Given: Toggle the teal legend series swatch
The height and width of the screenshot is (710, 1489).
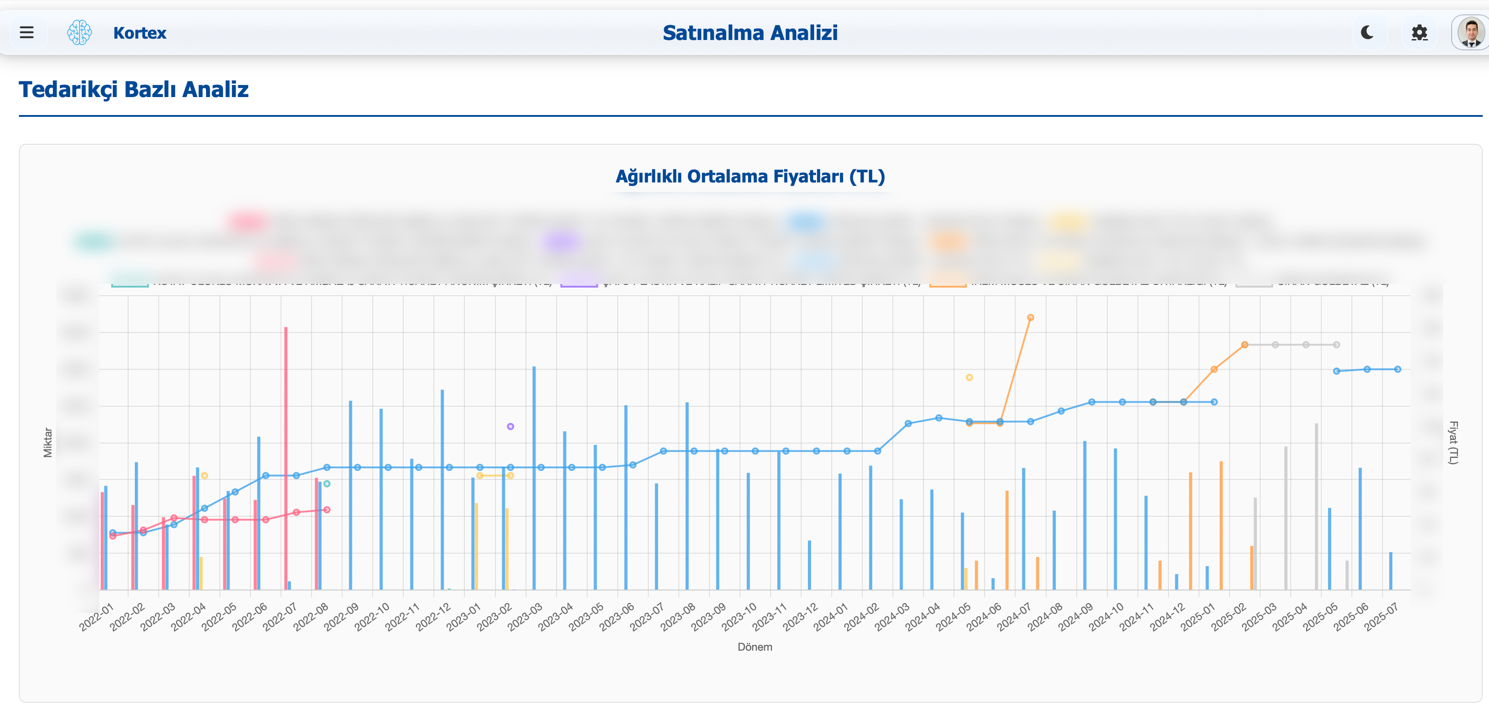Looking at the screenshot, I should [94, 241].
